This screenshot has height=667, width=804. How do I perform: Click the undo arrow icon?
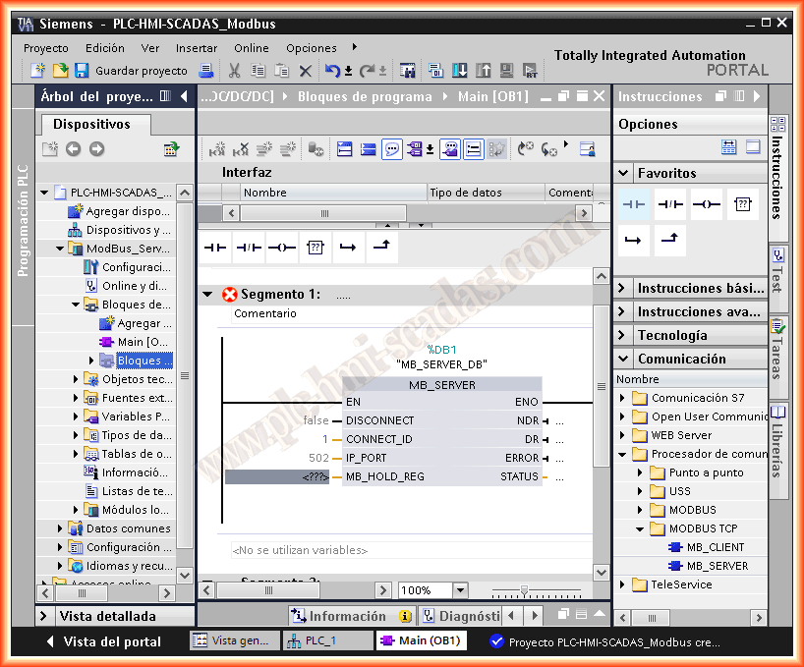coord(332,71)
